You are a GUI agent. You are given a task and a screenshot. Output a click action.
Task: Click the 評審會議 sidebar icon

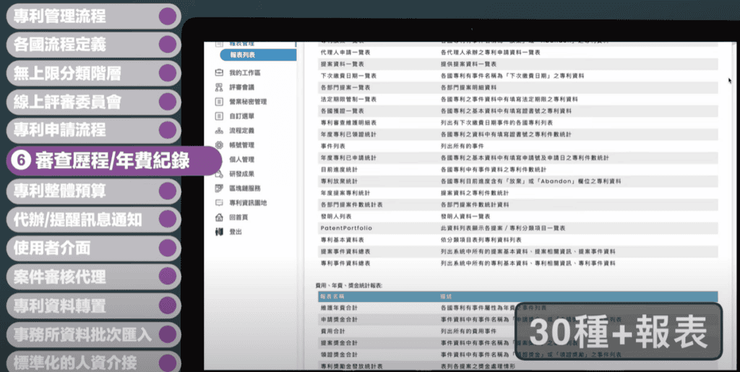point(219,87)
